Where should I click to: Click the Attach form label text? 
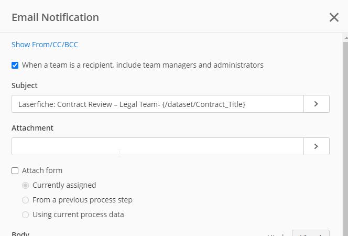pos(42,170)
